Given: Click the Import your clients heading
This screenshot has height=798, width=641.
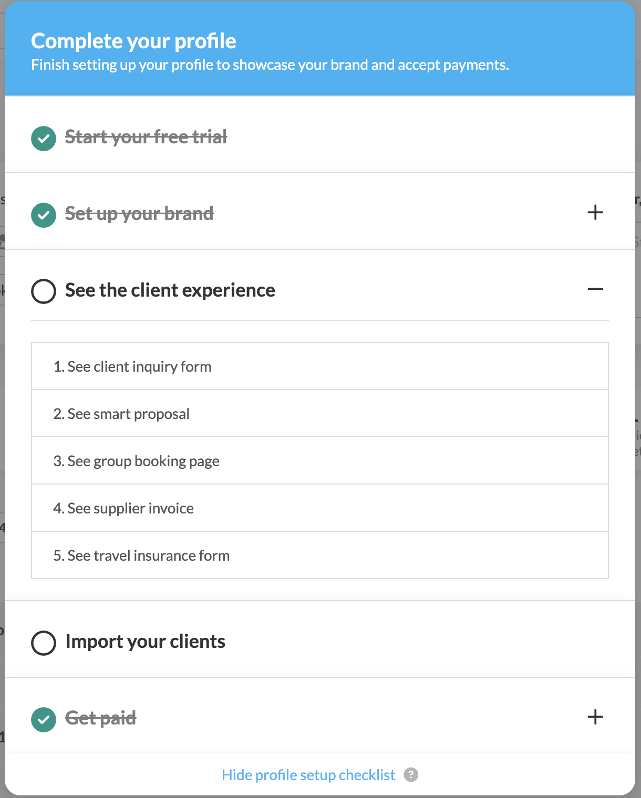Looking at the screenshot, I should [x=145, y=642].
